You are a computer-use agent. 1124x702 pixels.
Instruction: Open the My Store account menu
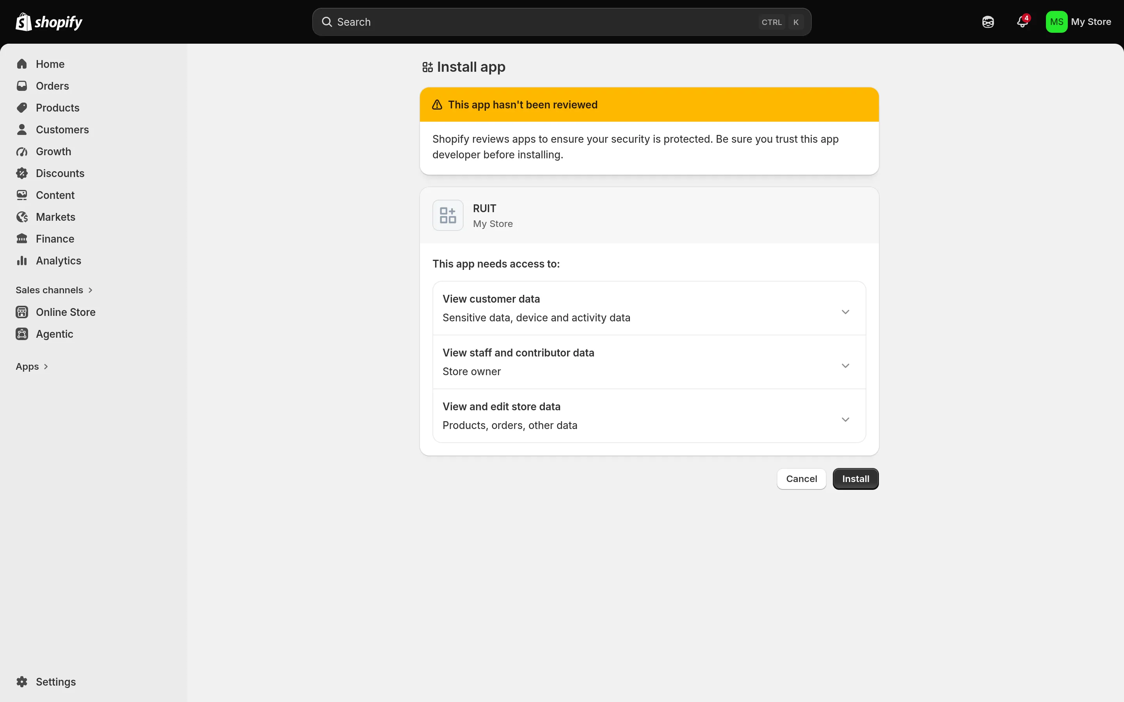pyautogui.click(x=1078, y=22)
